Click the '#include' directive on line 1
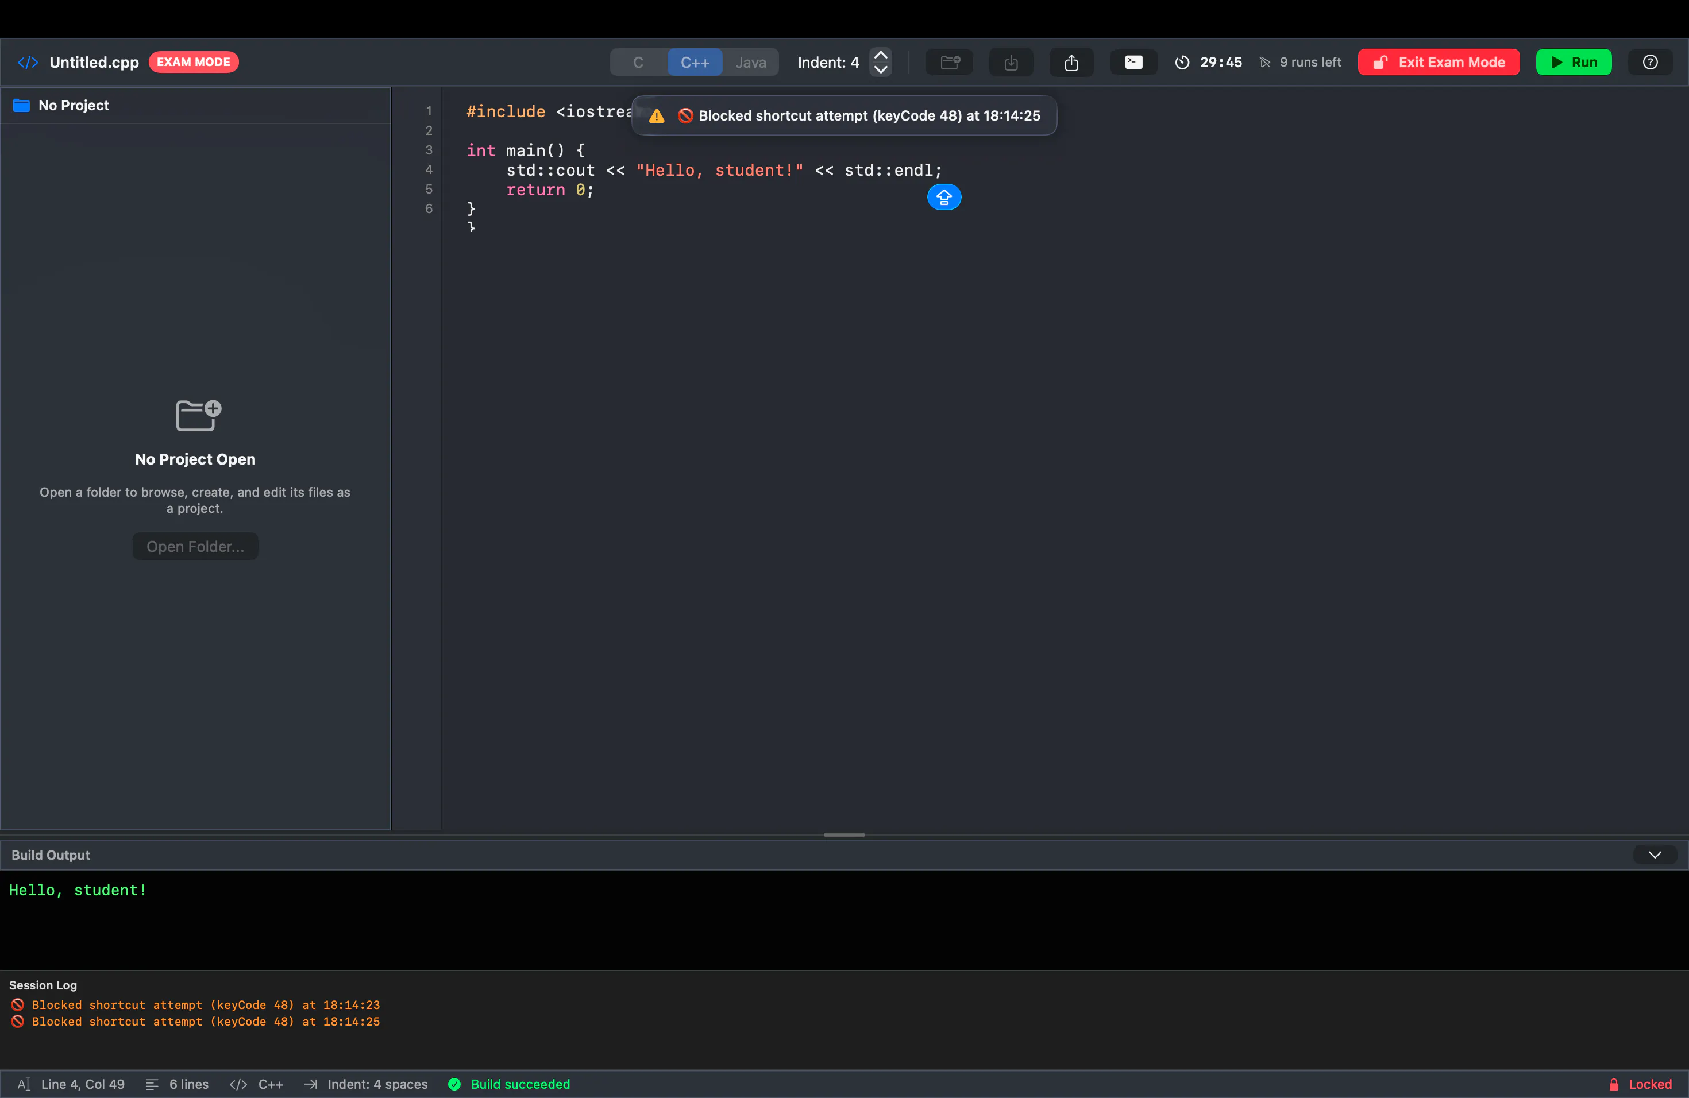1689x1098 pixels. [506, 111]
